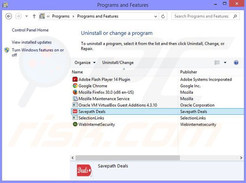Screen dimensions: 246x183
Task: Select the WebInternetSecurity program name
Action: point(97,124)
